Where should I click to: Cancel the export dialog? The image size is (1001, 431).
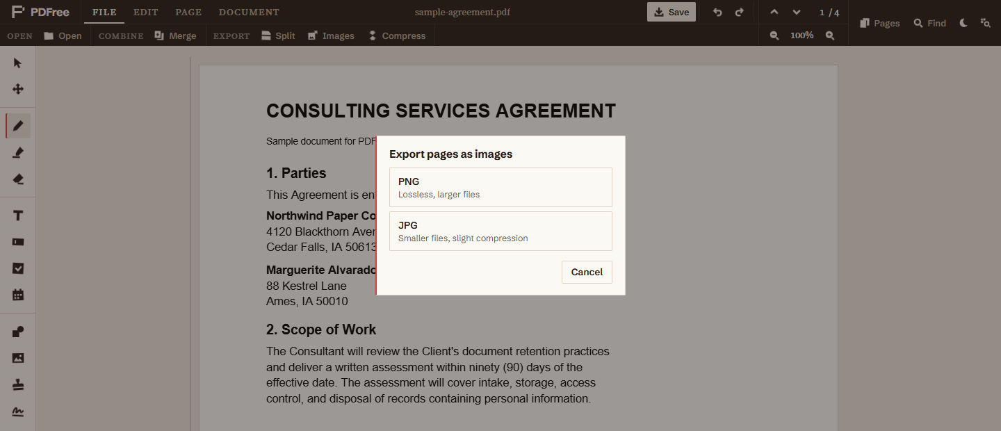pos(587,272)
